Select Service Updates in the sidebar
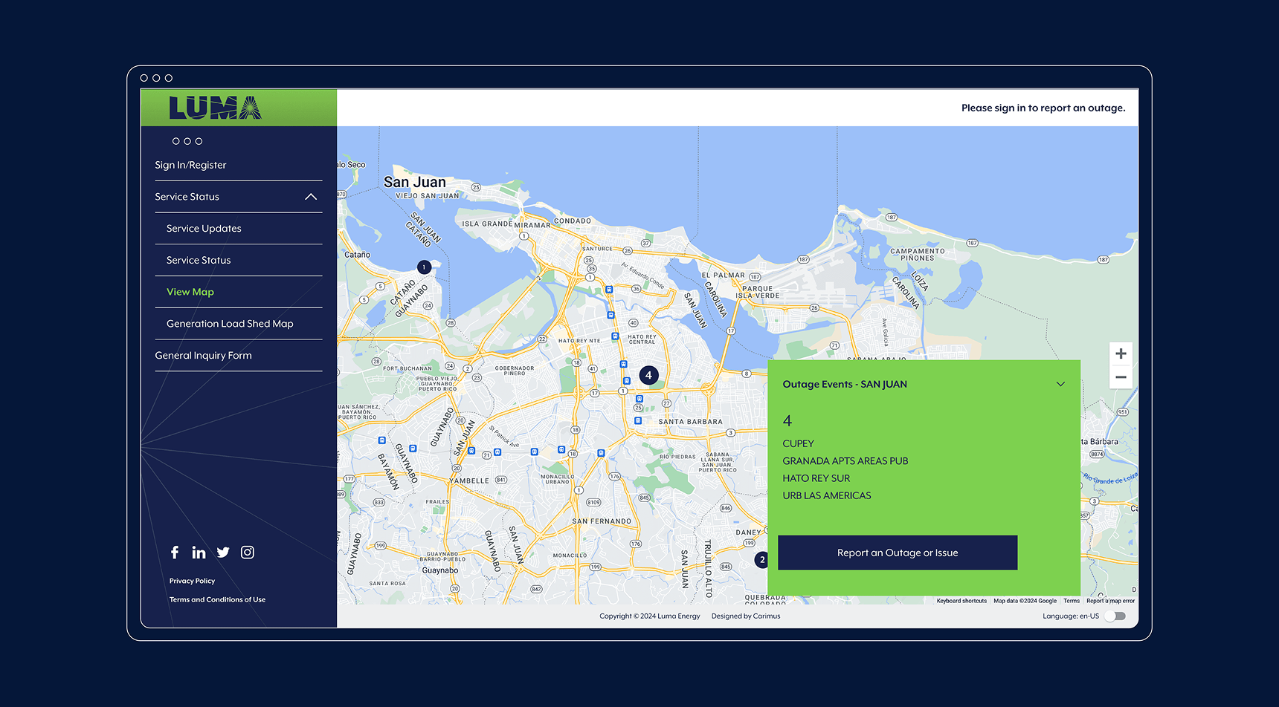The image size is (1279, 707). tap(204, 229)
